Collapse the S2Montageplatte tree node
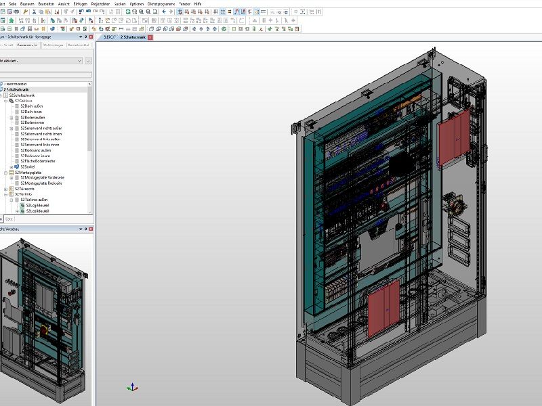Screen dimensions: 542x406 (x=6, y=172)
